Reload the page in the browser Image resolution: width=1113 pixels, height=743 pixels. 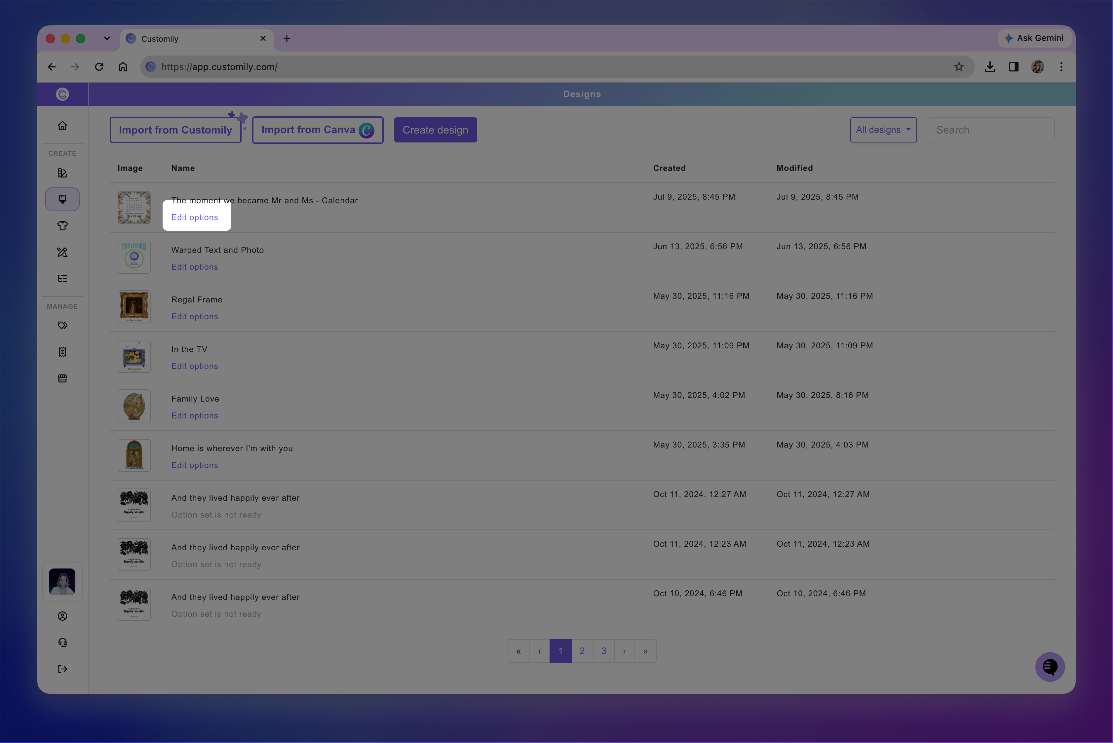(x=99, y=67)
